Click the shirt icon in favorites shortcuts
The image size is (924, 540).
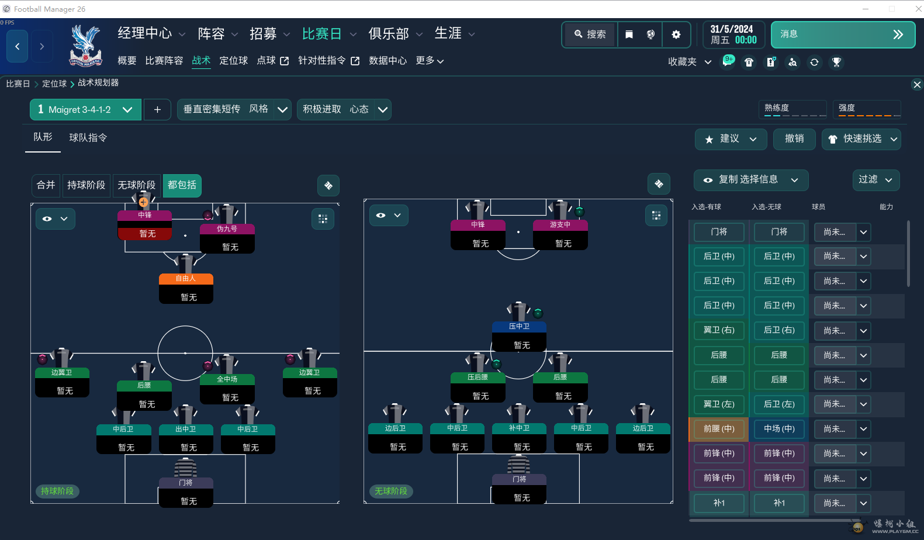point(749,62)
